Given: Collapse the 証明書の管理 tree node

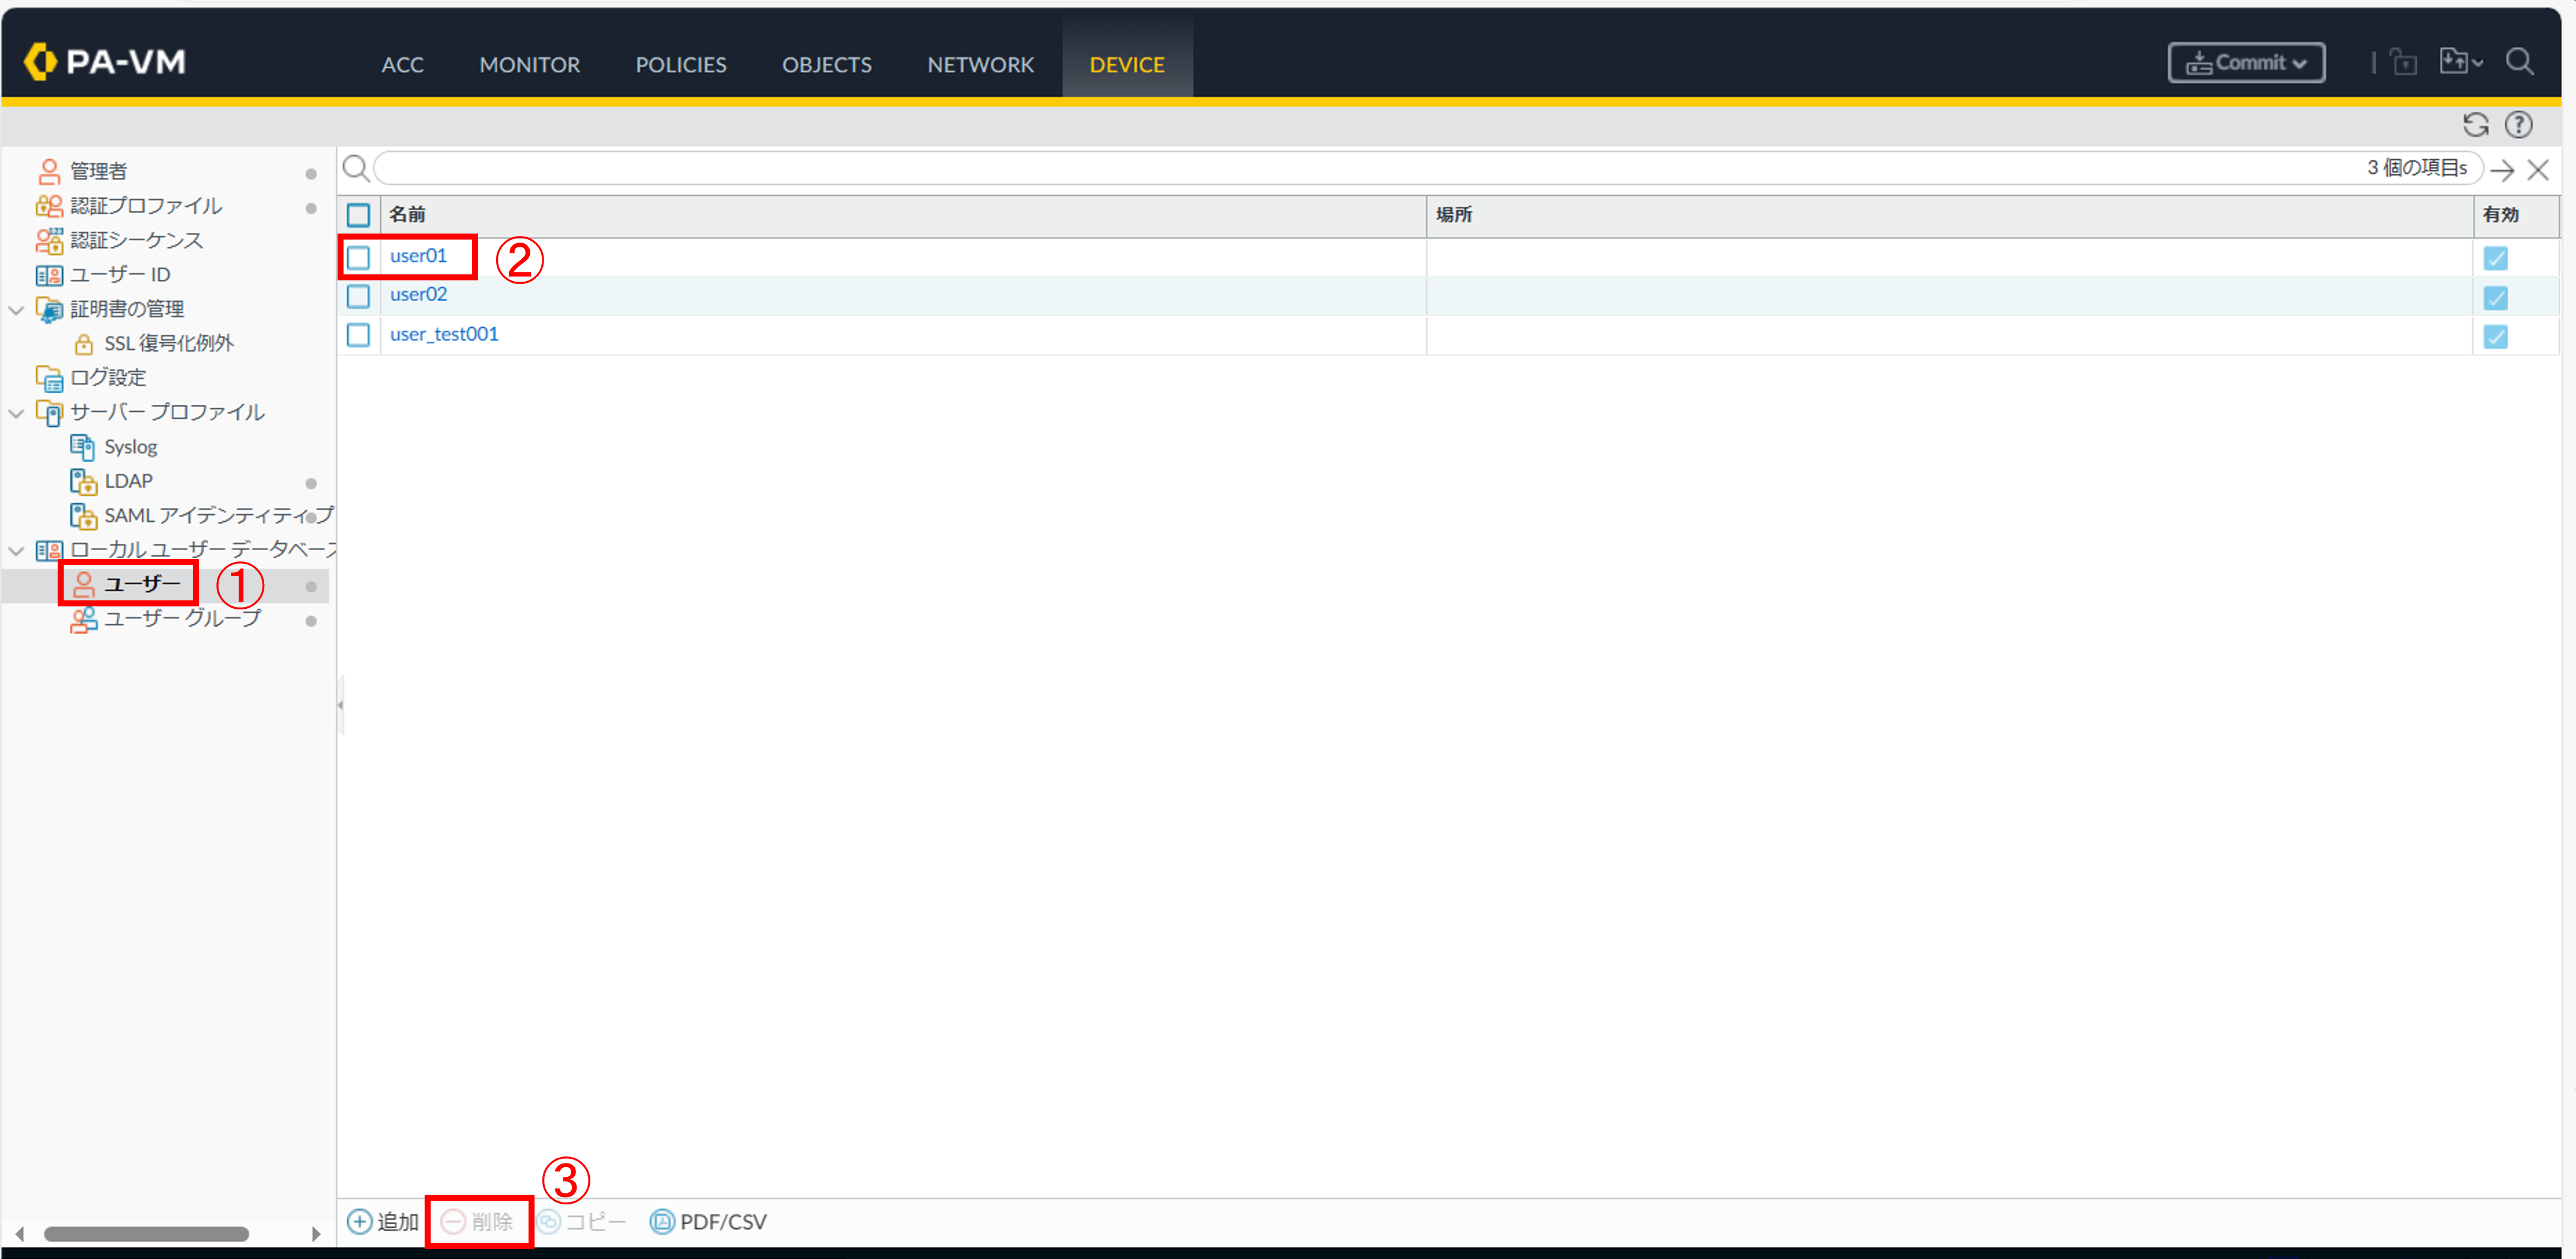Looking at the screenshot, I should (16, 310).
